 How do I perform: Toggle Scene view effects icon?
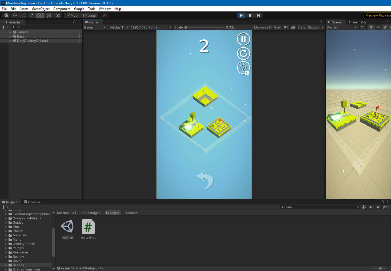click(x=385, y=27)
